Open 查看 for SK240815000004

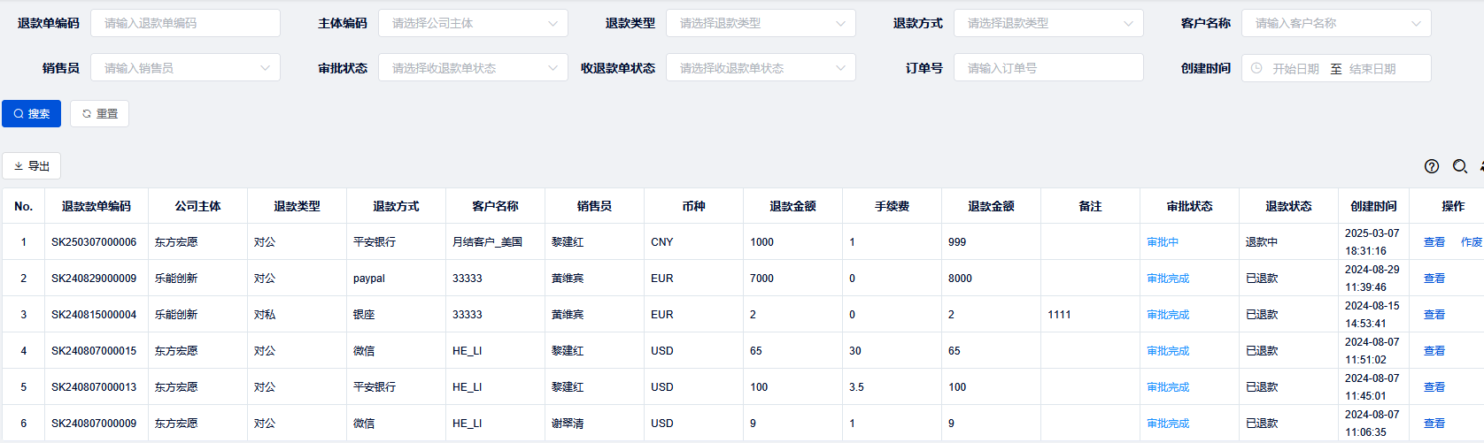[1434, 315]
